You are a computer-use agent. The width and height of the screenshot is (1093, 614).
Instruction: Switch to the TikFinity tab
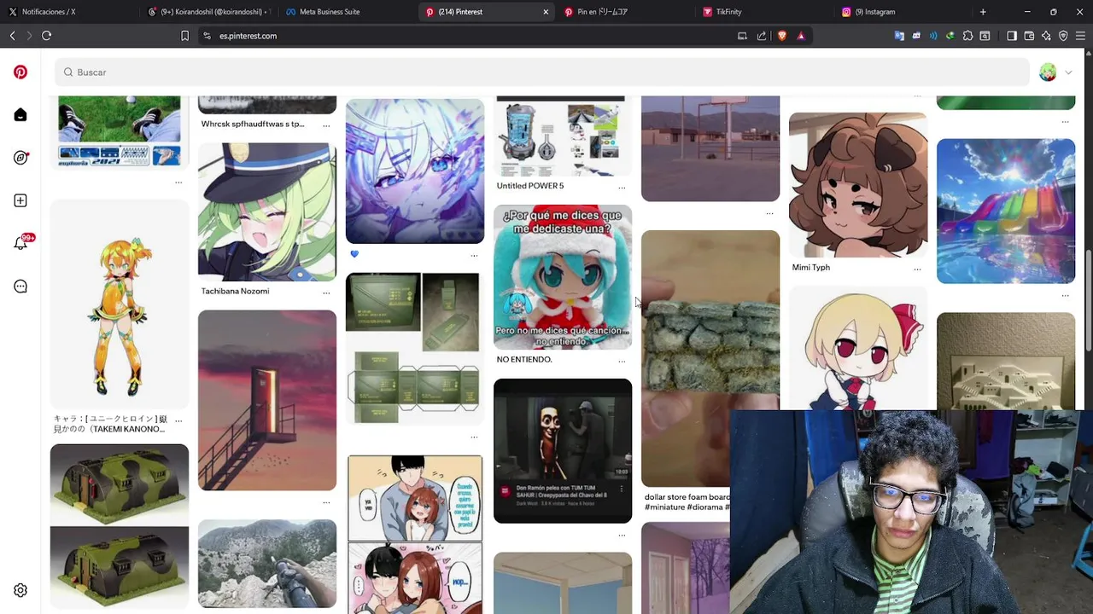coord(763,12)
